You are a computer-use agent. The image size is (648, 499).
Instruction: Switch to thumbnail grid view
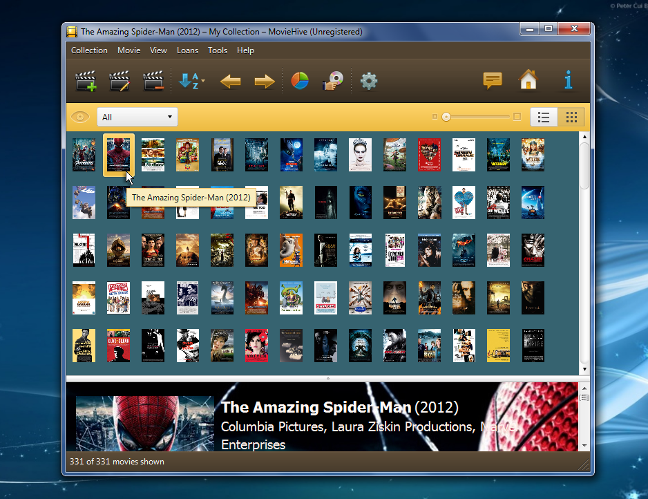[x=571, y=117]
